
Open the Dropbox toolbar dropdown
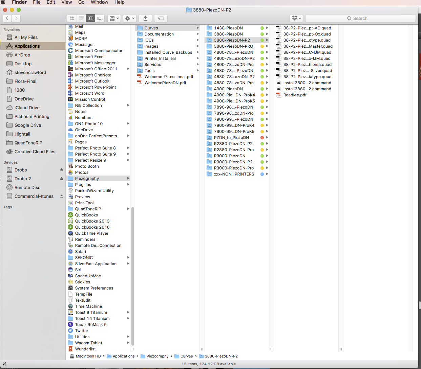click(296, 18)
